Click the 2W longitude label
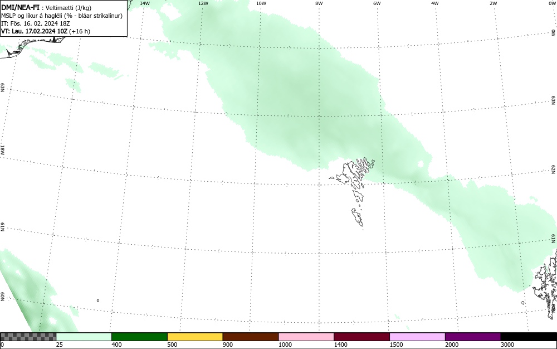Image resolution: width=557 pixels, height=349 pixels. (493, 3)
